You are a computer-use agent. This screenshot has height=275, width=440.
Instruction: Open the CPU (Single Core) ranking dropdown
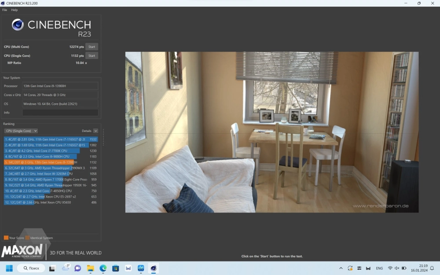[x=21, y=131]
